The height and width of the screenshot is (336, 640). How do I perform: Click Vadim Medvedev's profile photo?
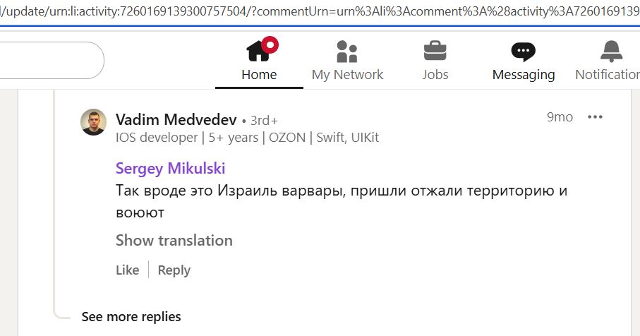(93, 122)
